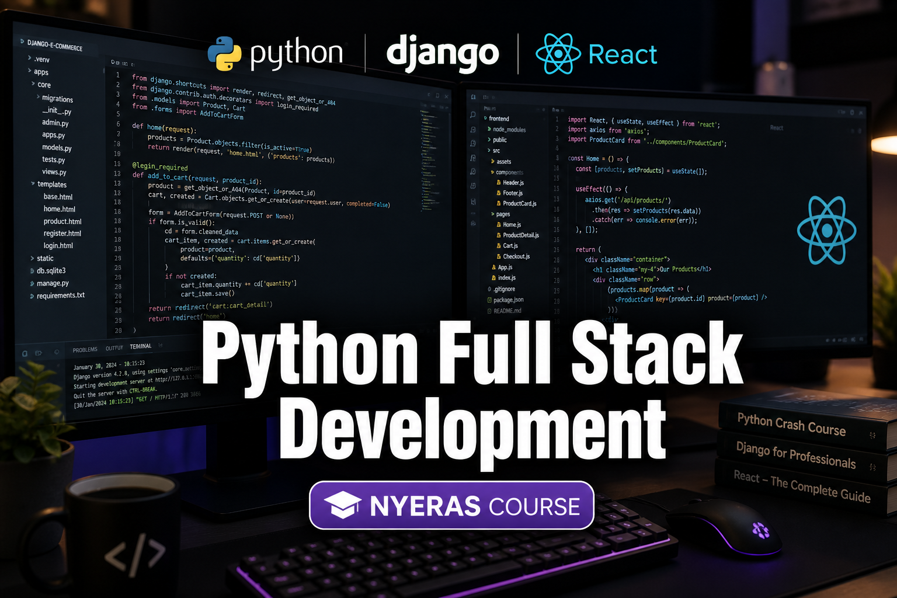Open App.js file
This screenshot has width=897, height=598.
click(x=505, y=267)
